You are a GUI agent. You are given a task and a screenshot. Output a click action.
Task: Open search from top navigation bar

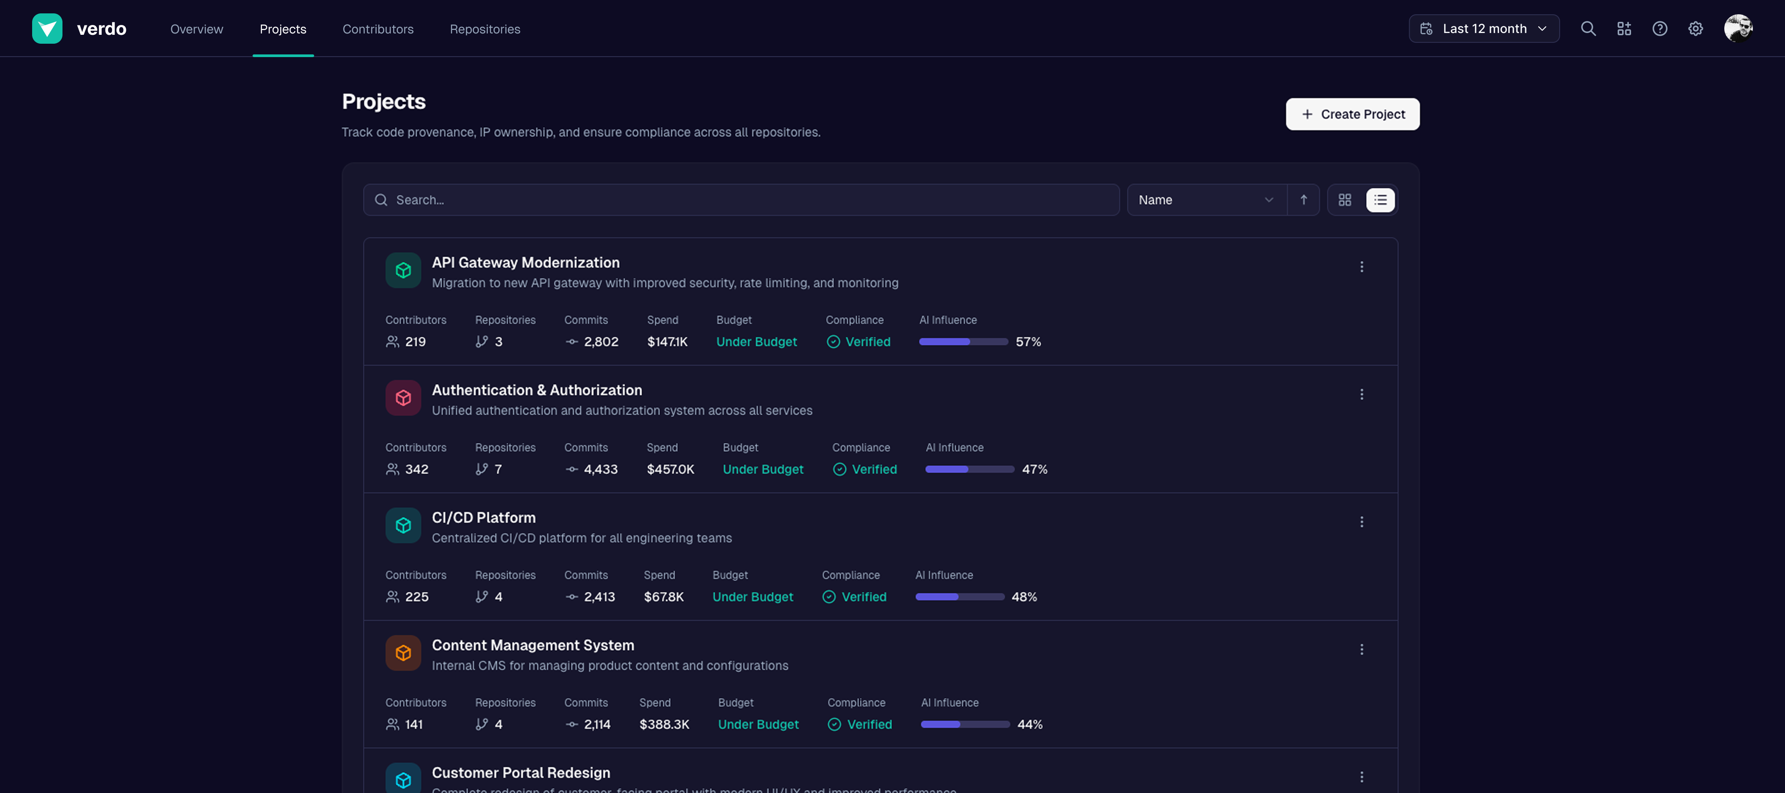pyautogui.click(x=1587, y=29)
